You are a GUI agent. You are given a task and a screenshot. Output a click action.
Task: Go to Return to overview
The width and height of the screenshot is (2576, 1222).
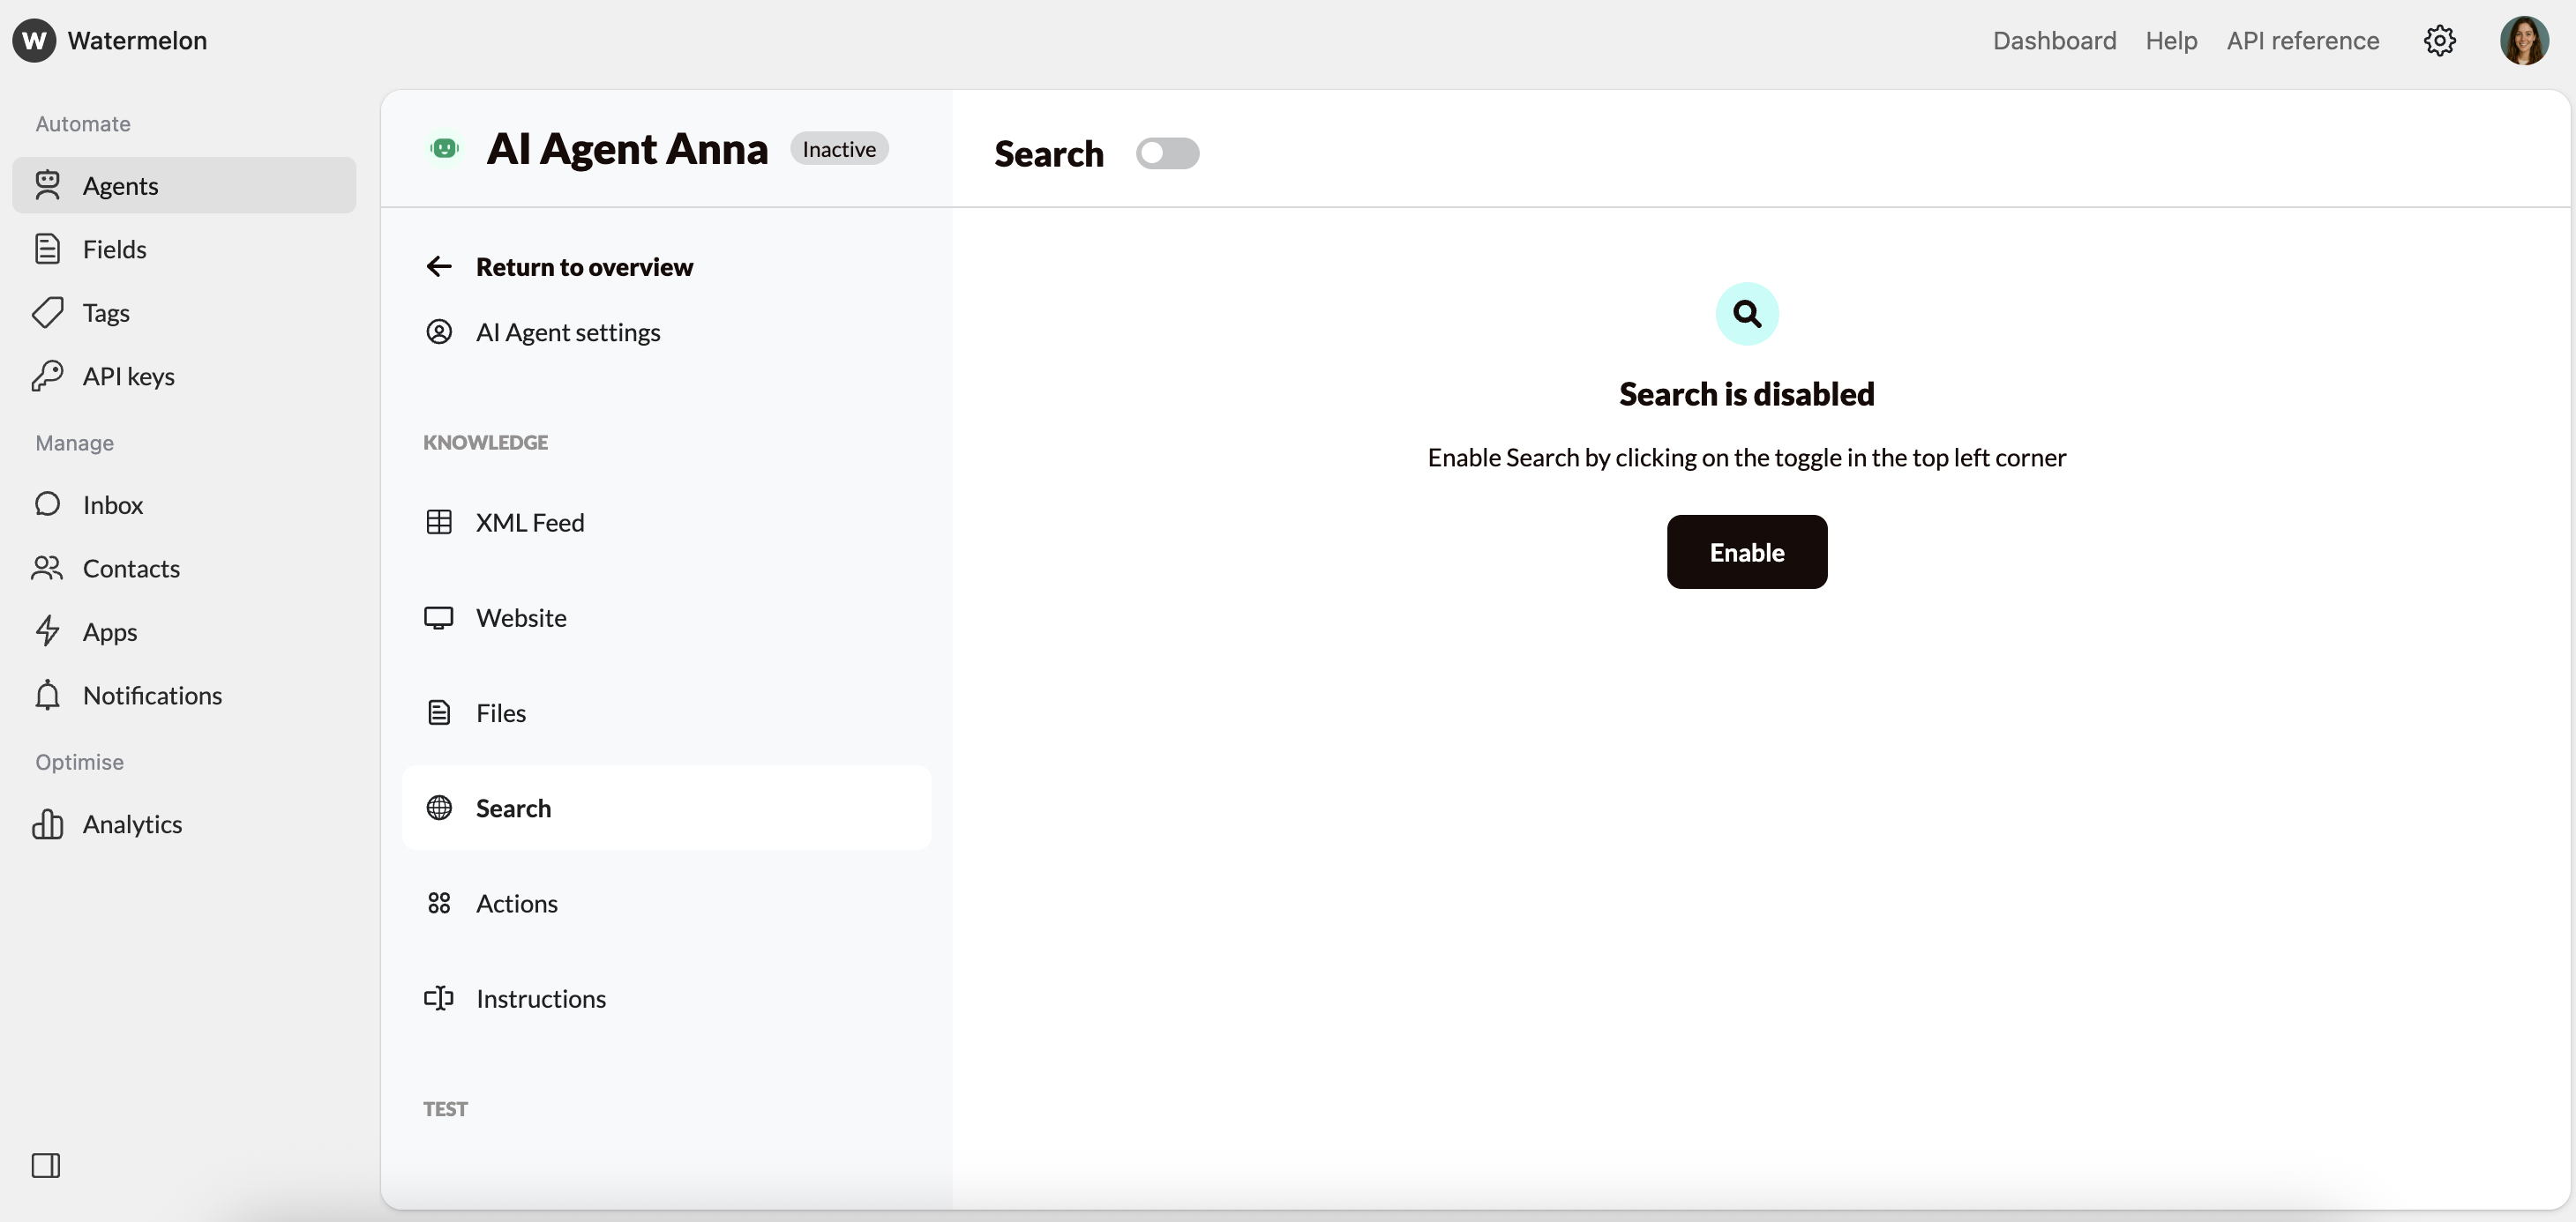click(x=584, y=265)
